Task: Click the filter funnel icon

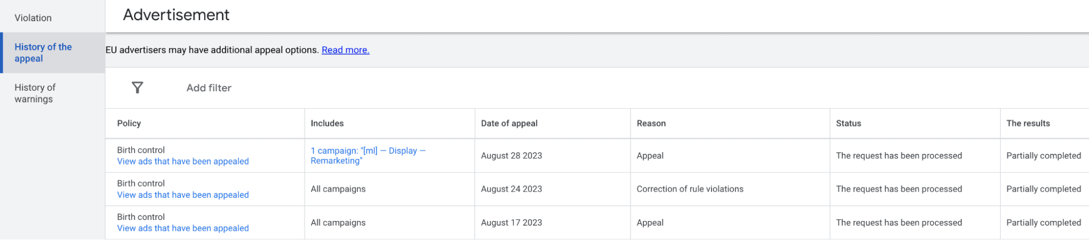Action: [x=137, y=88]
